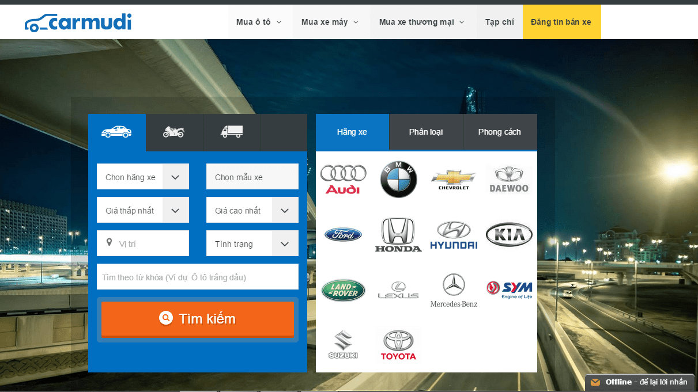698x392 pixels.
Task: Select the truck search tab icon
Action: (232, 132)
